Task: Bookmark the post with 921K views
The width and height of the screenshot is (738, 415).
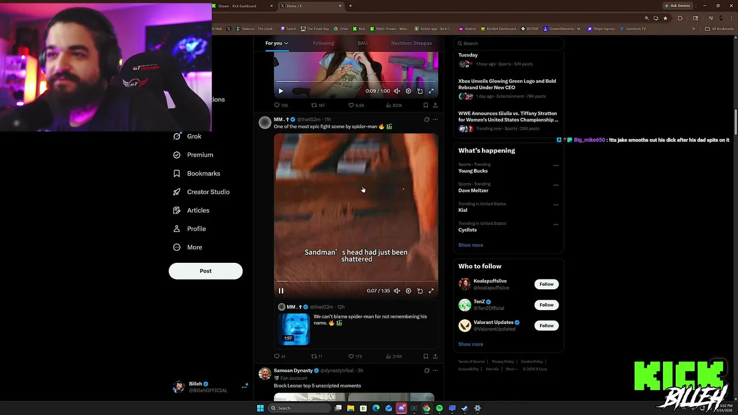Action: [426, 105]
